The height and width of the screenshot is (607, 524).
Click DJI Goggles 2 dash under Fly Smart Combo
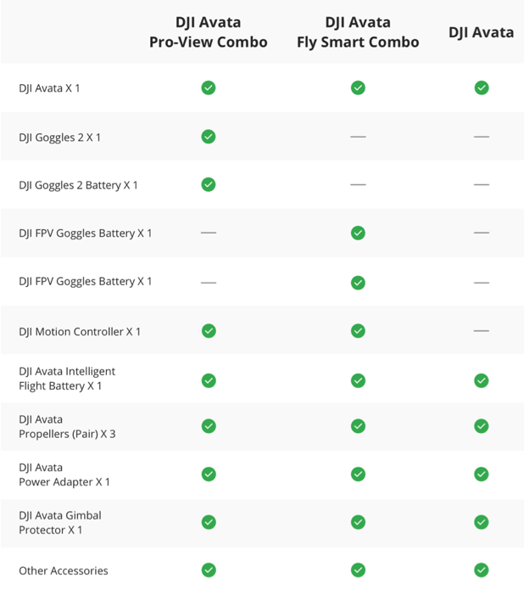(x=358, y=136)
